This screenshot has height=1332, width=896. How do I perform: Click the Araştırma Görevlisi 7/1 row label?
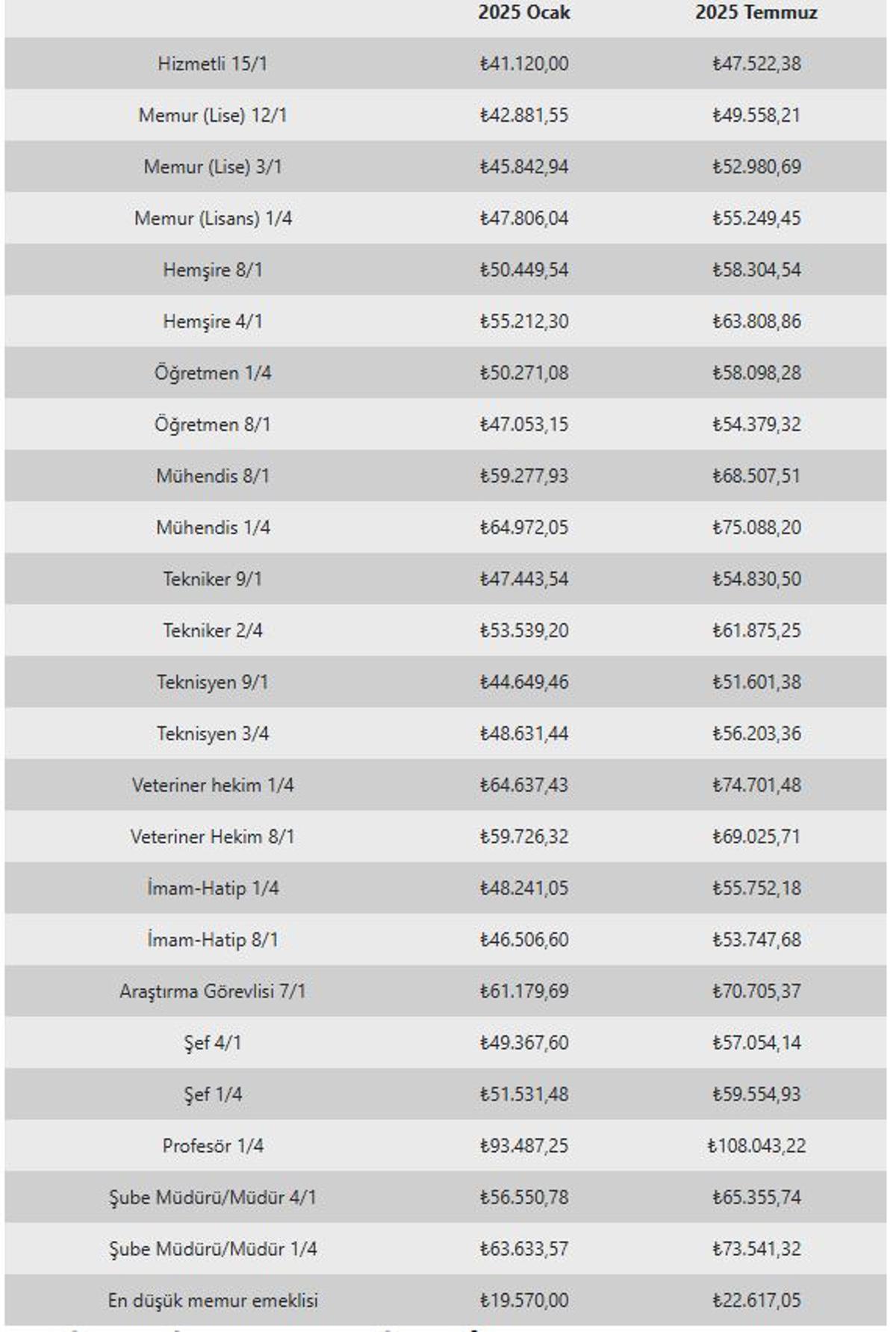[x=213, y=991]
